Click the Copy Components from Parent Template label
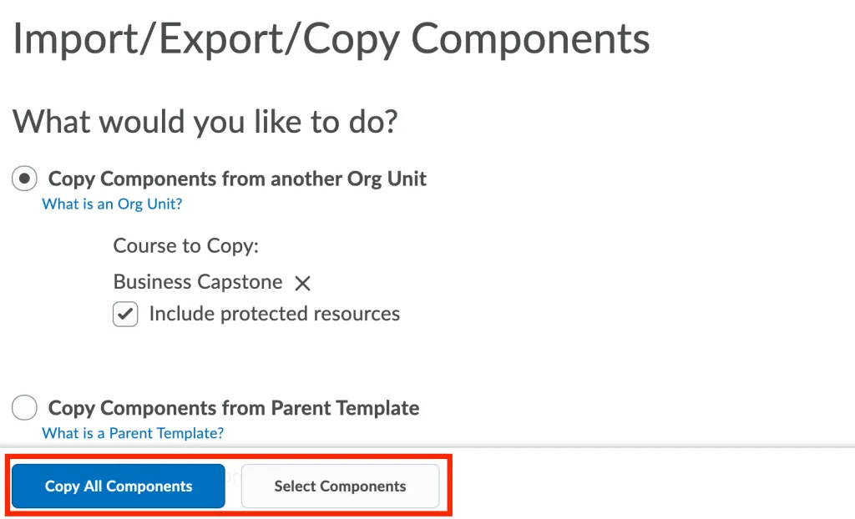The height and width of the screenshot is (519, 855). [x=234, y=408]
